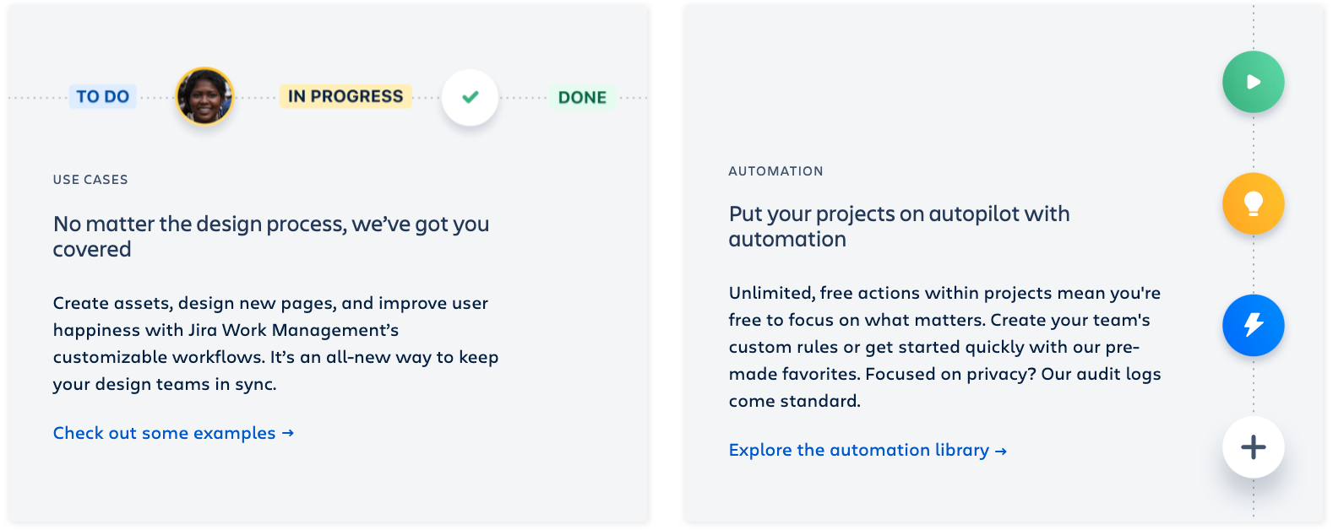The width and height of the screenshot is (1333, 530).
Task: Click the white plus icon
Action: [1254, 447]
